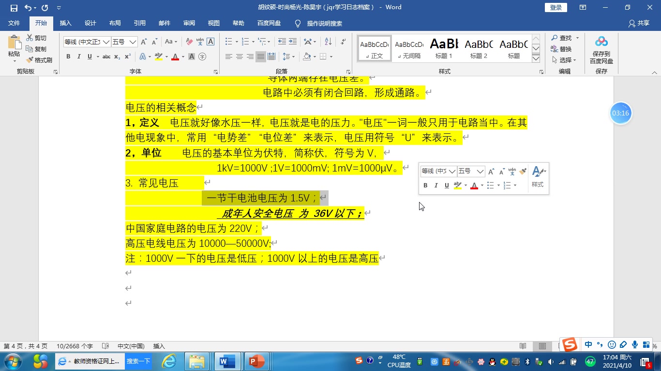Expand the font dialog launcher in 字体 group

point(216,72)
